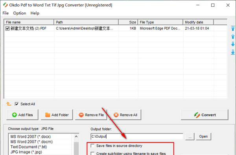Start conversion with Convert button
236x155 pixels.
(205, 115)
